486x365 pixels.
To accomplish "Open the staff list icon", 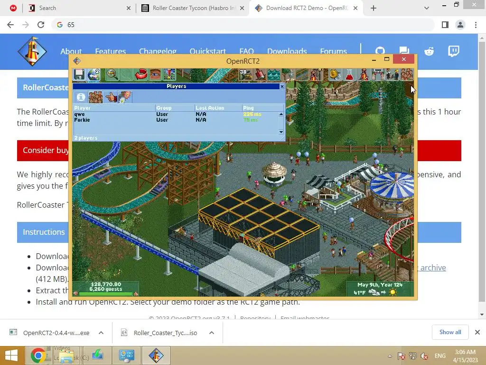I will click(392, 75).
